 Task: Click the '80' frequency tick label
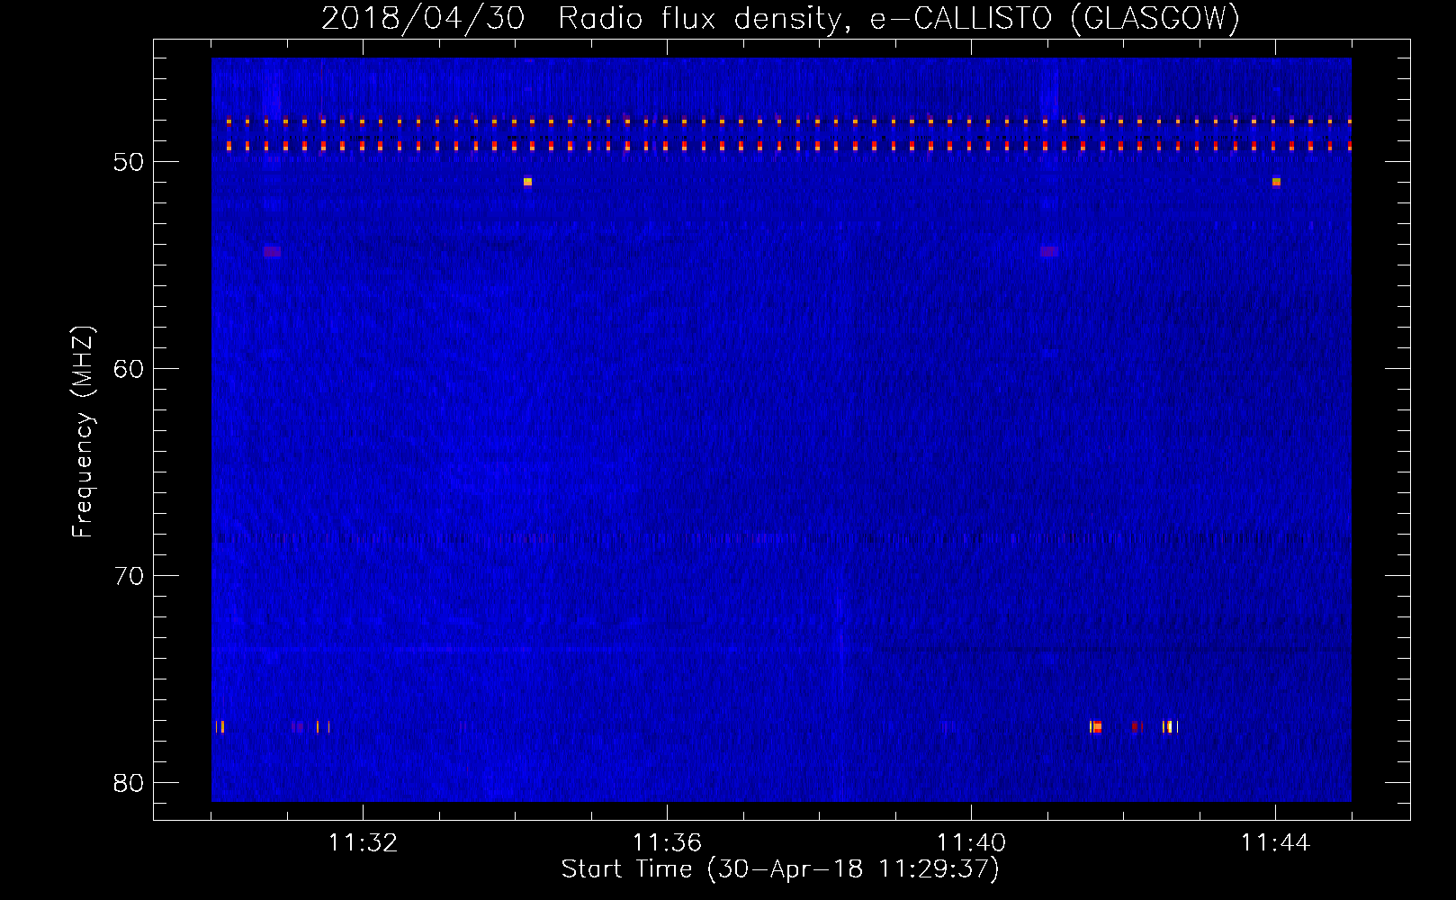(x=130, y=783)
